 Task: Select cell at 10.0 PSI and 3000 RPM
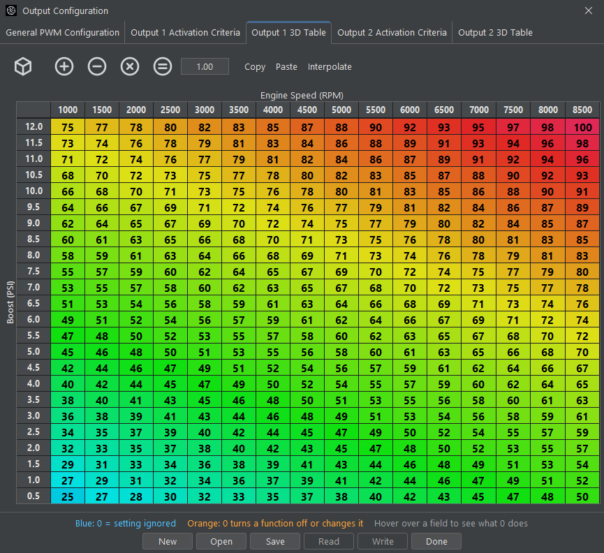point(205,191)
